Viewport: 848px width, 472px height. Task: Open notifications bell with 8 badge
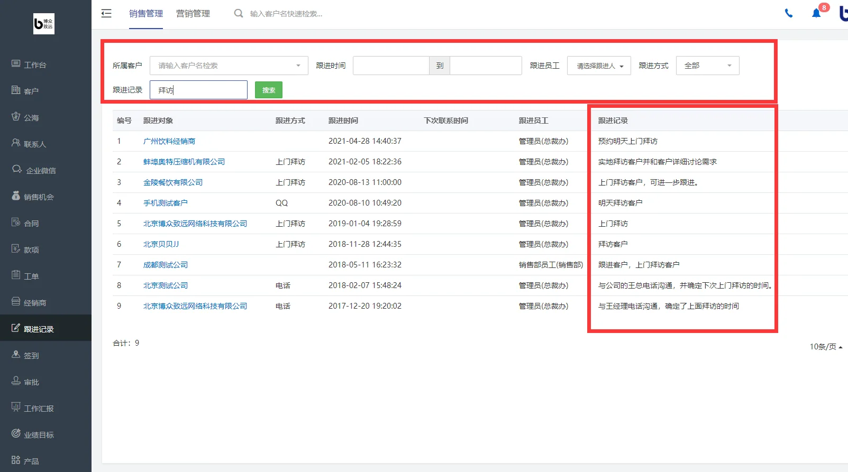(x=816, y=13)
